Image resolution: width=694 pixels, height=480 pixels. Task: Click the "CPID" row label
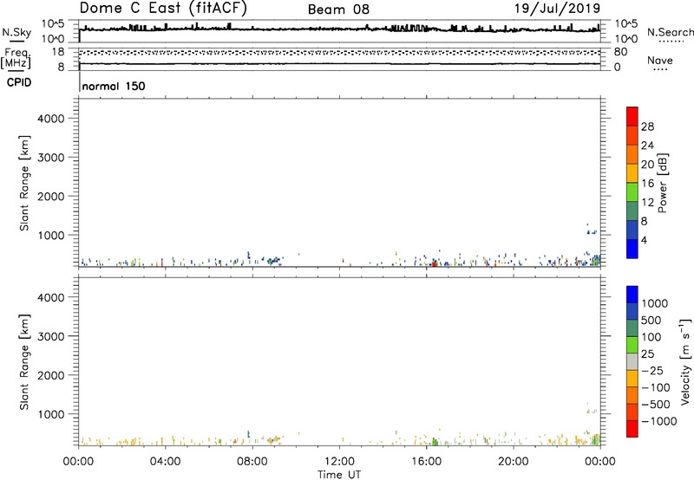click(19, 82)
